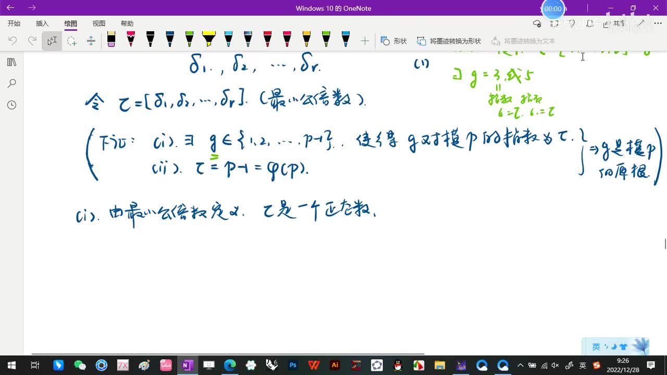Check the battery tray icon
667x375 pixels.
pyautogui.click(x=532, y=365)
